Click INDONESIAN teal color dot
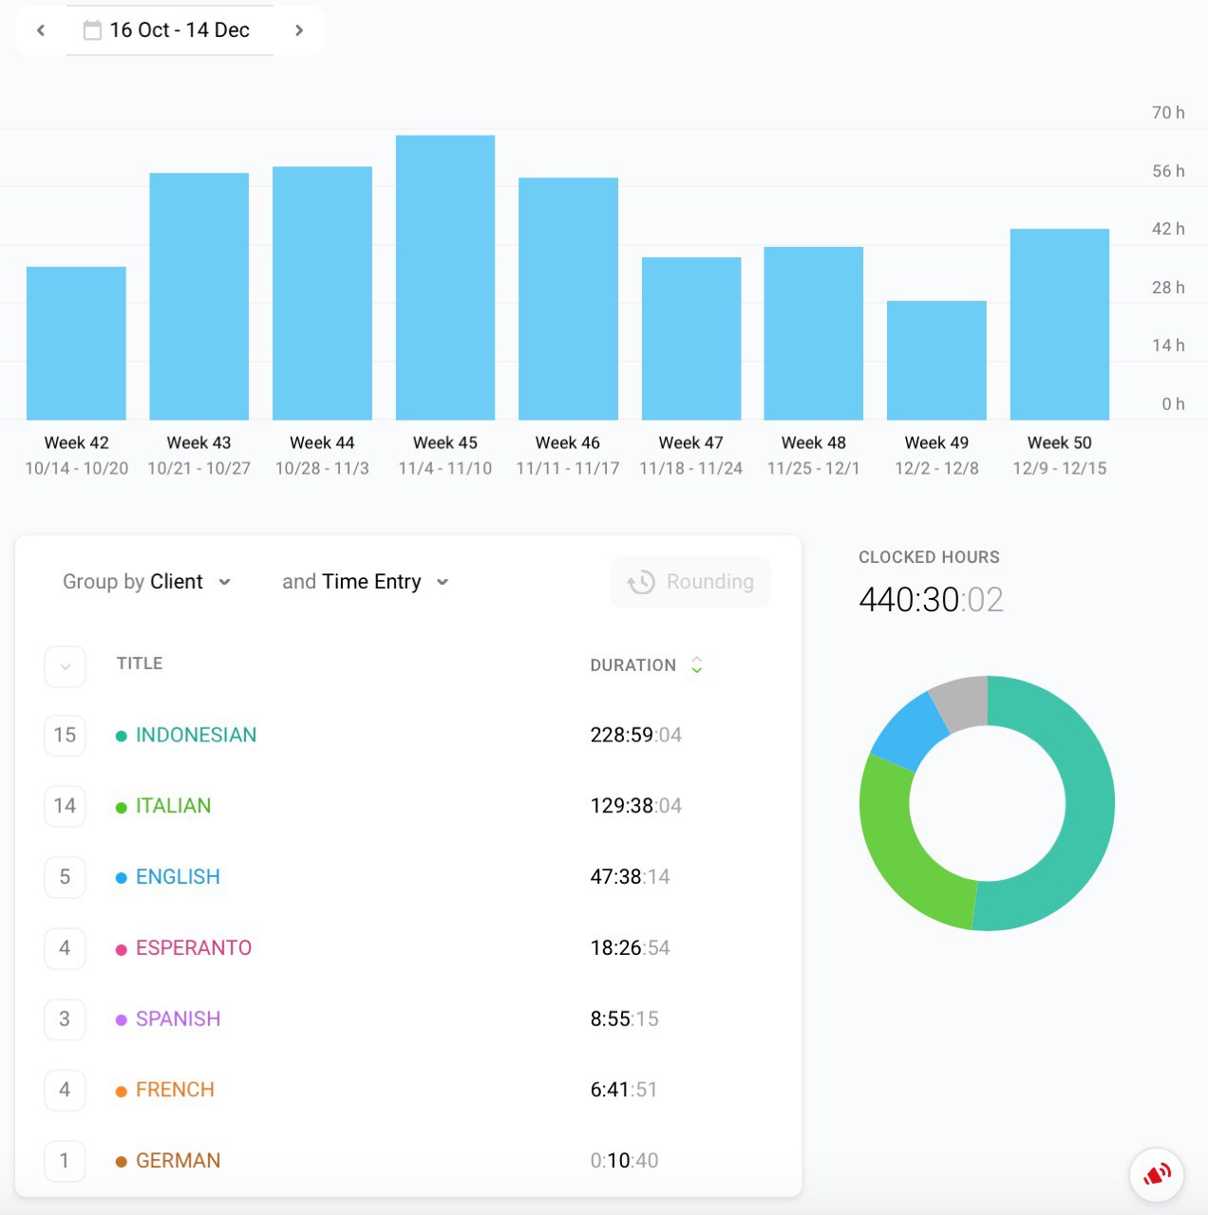1208x1215 pixels. tap(122, 736)
